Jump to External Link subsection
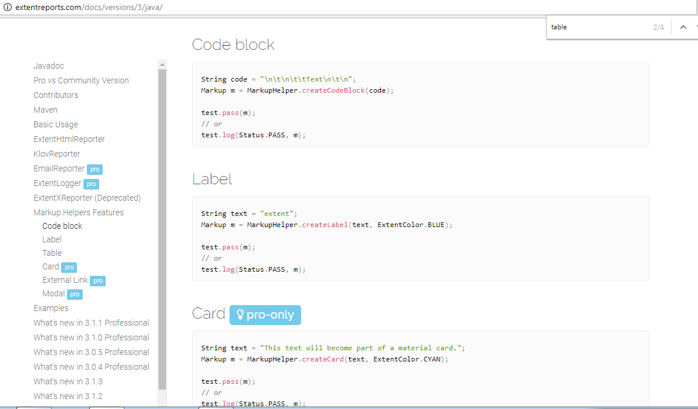 (65, 280)
